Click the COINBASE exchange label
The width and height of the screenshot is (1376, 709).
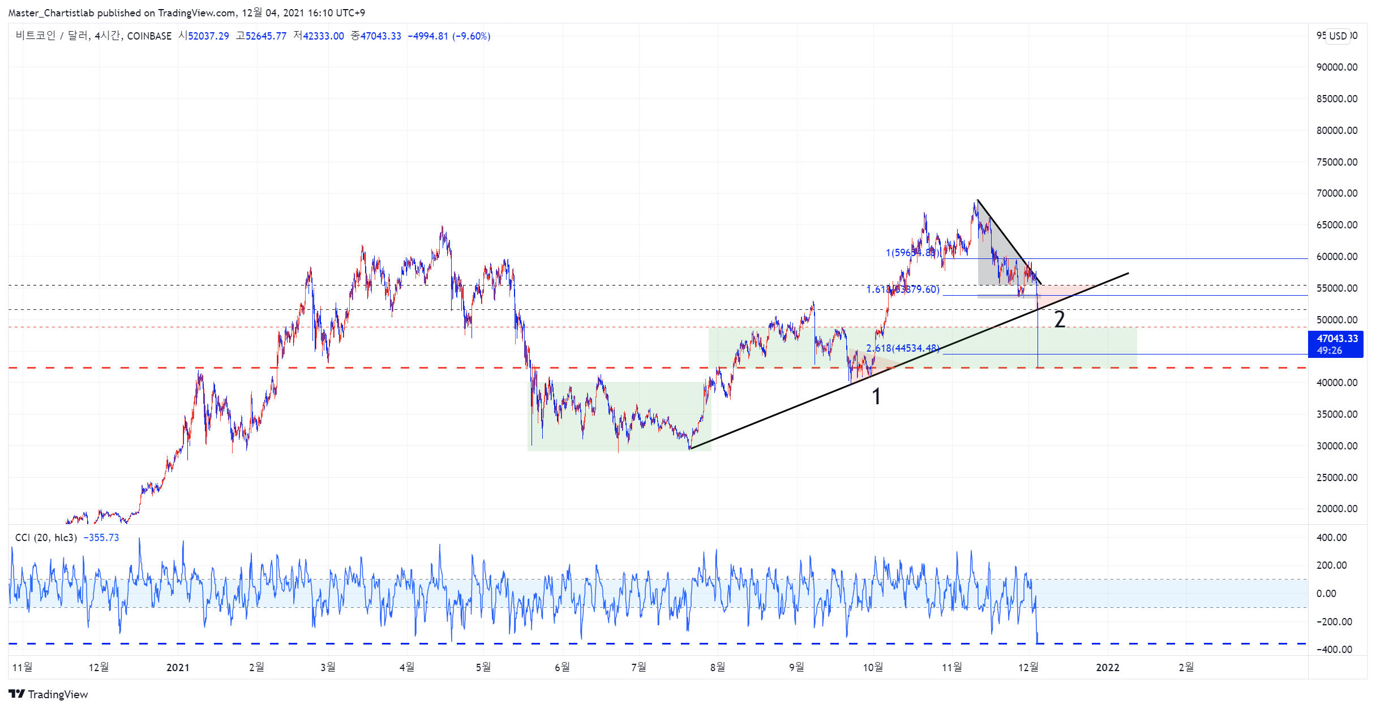coord(149,36)
